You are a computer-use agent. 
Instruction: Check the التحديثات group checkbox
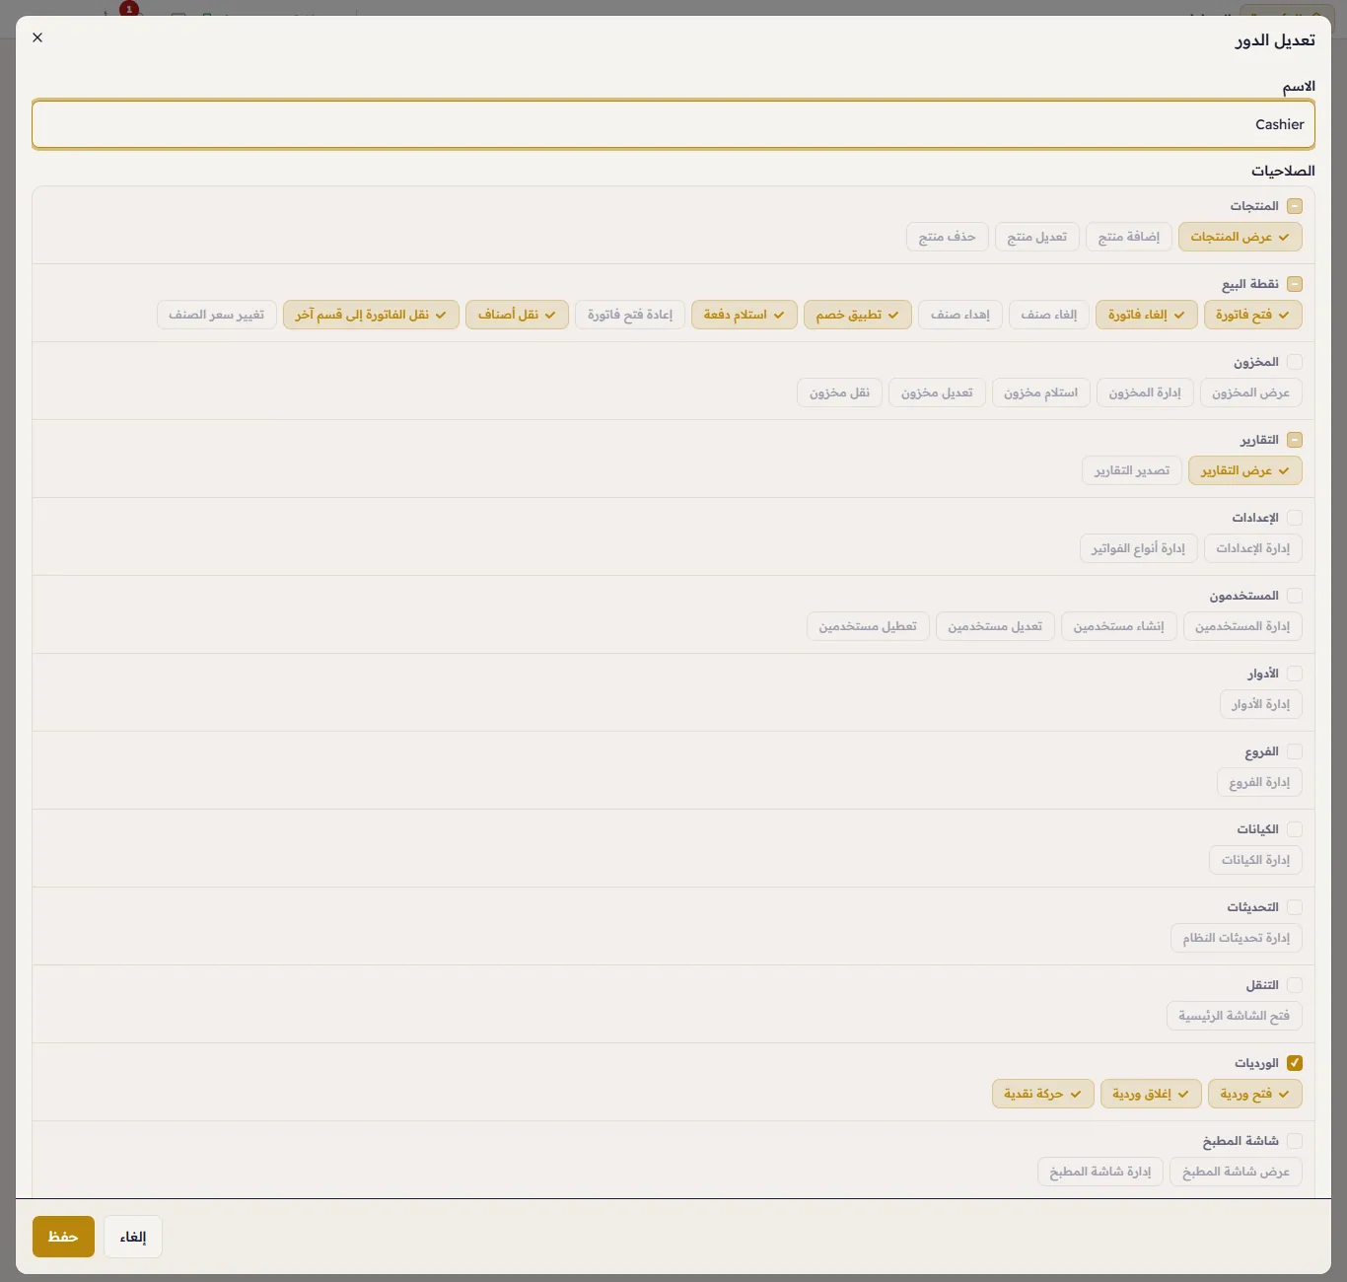[x=1295, y=907]
